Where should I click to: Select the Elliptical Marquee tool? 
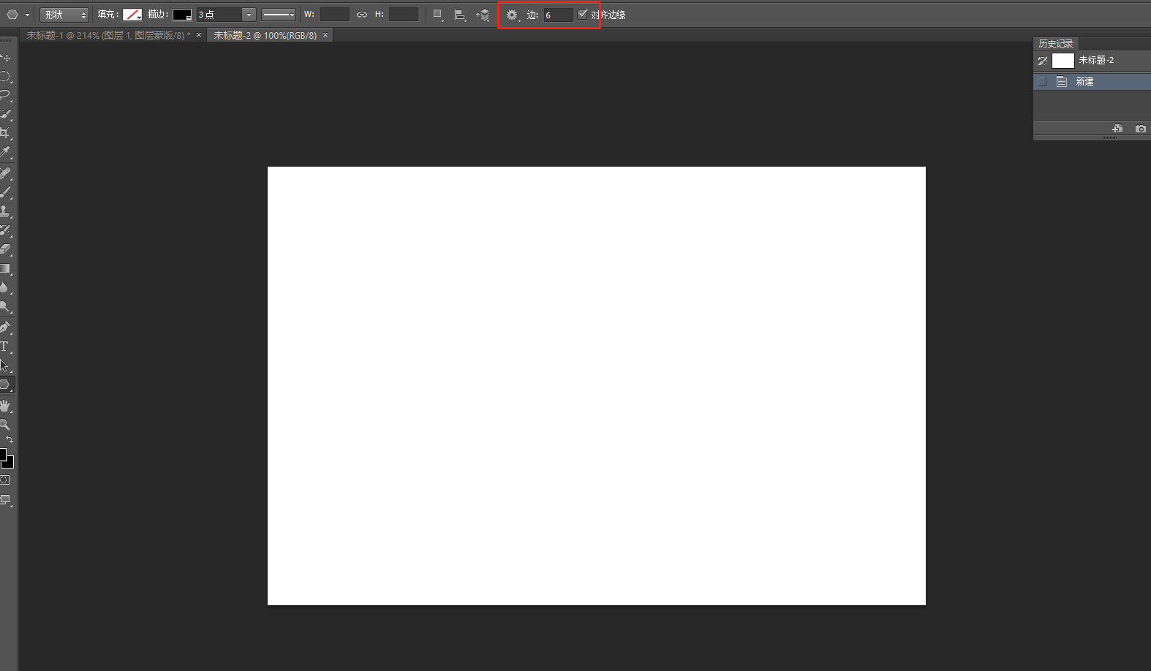[x=5, y=76]
